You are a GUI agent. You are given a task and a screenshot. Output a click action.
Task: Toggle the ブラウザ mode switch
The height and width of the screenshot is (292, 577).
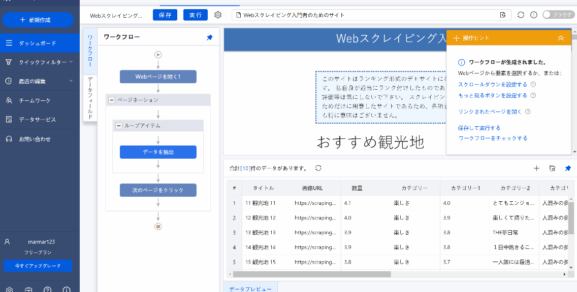[x=558, y=15]
